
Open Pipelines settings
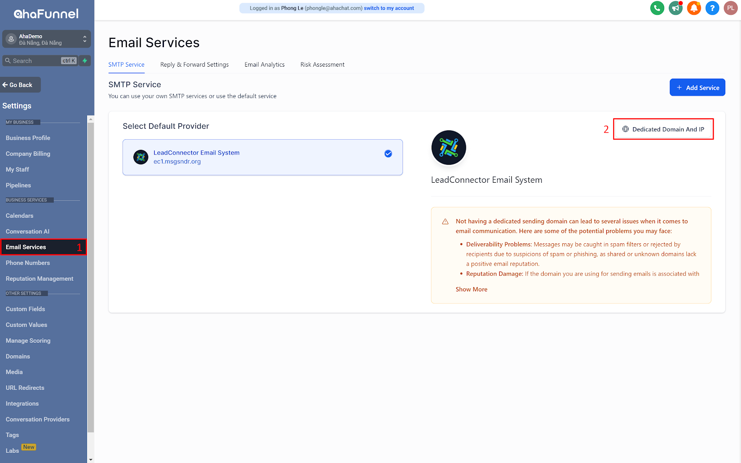18,185
